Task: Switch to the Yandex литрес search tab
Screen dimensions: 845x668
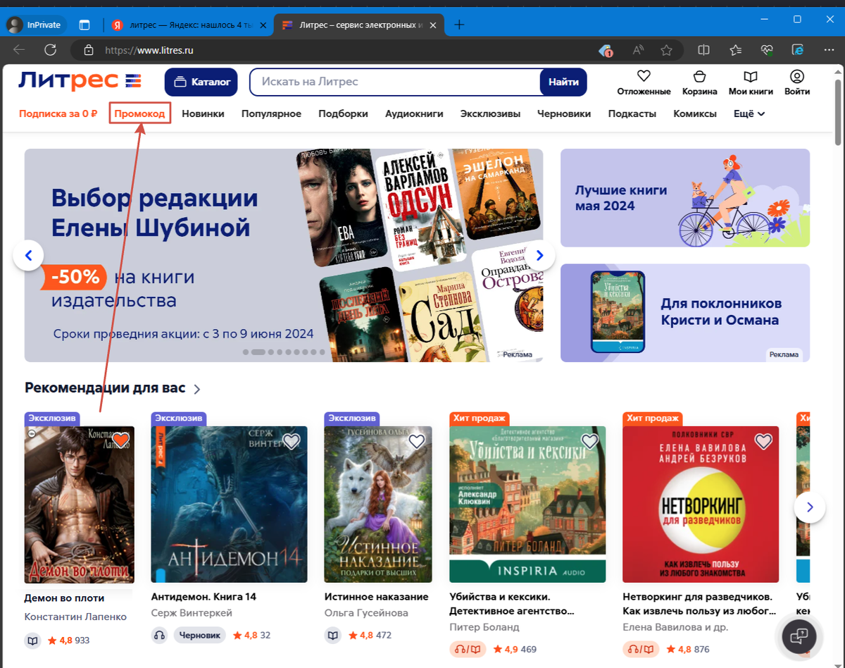Action: [187, 25]
